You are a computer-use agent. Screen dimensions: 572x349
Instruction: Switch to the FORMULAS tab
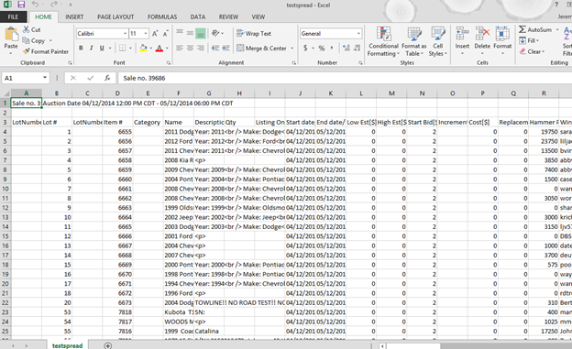162,16
